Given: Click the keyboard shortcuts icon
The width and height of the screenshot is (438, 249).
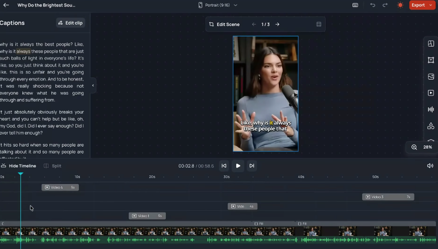Looking at the screenshot, I should click(355, 5).
